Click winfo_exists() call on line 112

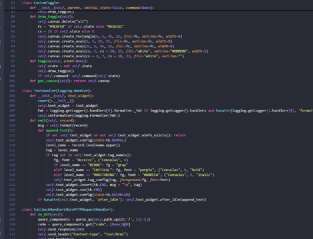click(x=156, y=136)
